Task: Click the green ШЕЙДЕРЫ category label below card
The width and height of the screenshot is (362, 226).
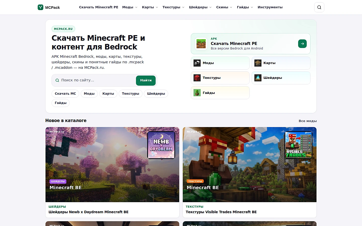Action: pos(57,207)
